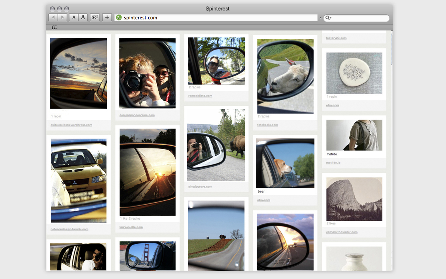Viewport: 446px width, 279px height.
Task: Open the sheep in side mirror photo
Action: (x=285, y=76)
